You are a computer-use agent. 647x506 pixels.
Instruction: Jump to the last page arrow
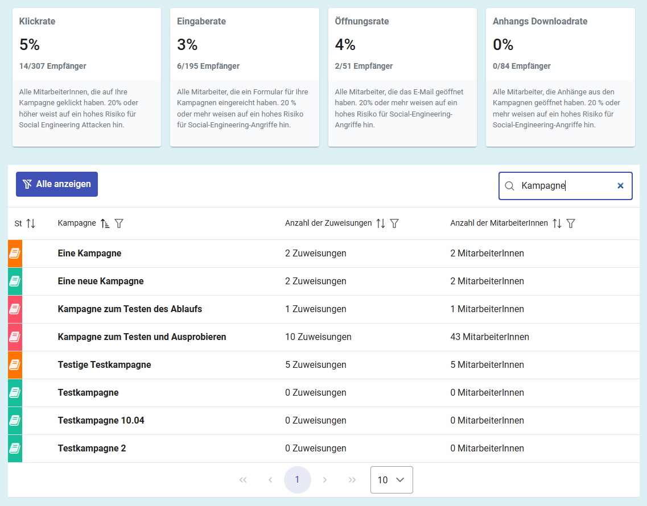pyautogui.click(x=352, y=480)
